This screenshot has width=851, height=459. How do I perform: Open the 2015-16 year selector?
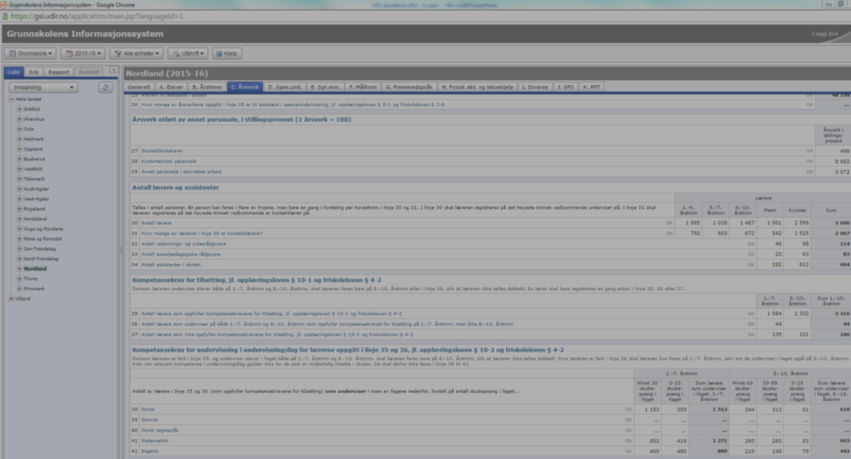pyautogui.click(x=83, y=54)
